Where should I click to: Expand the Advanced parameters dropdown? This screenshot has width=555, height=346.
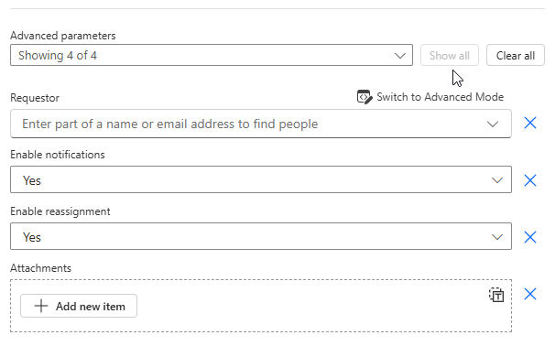point(400,56)
